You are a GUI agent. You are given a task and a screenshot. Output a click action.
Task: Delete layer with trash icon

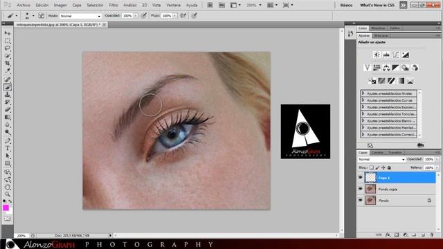coord(432,235)
